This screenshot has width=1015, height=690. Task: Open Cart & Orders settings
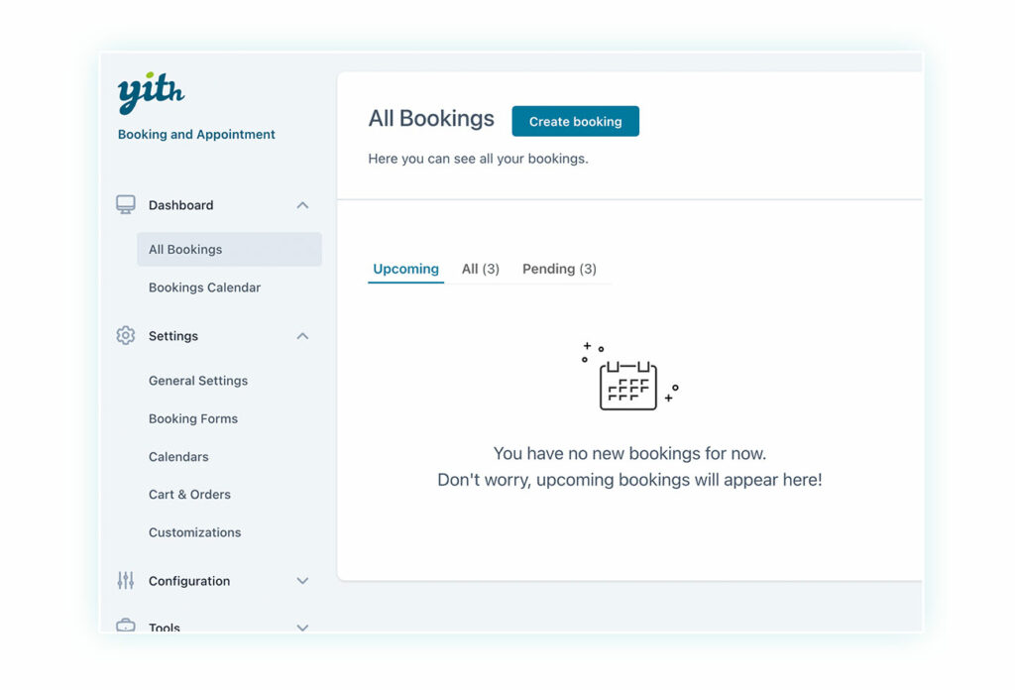tap(189, 495)
